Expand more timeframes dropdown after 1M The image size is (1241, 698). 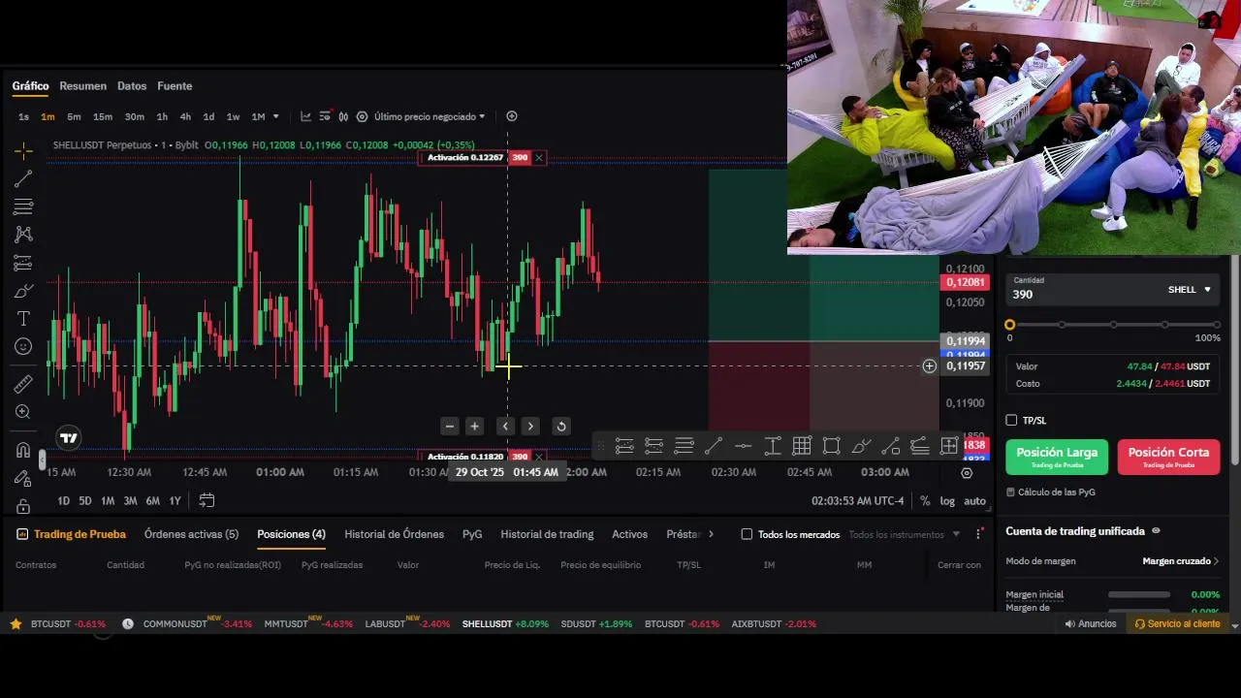[x=276, y=116]
